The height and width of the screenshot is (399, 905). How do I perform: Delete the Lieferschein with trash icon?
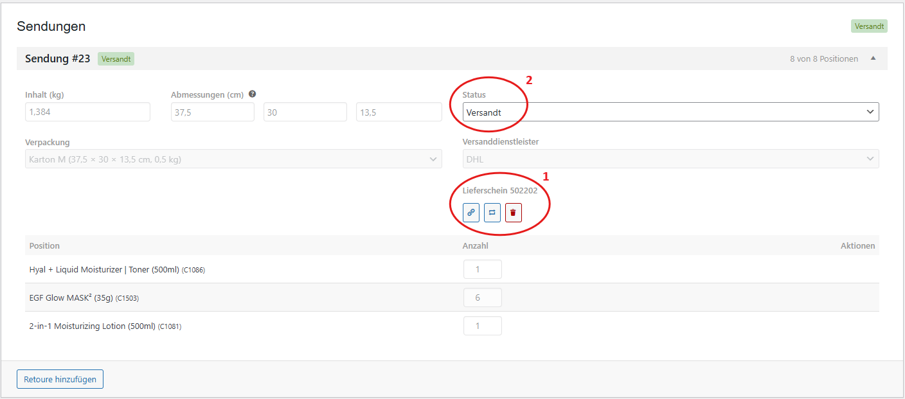tap(514, 212)
